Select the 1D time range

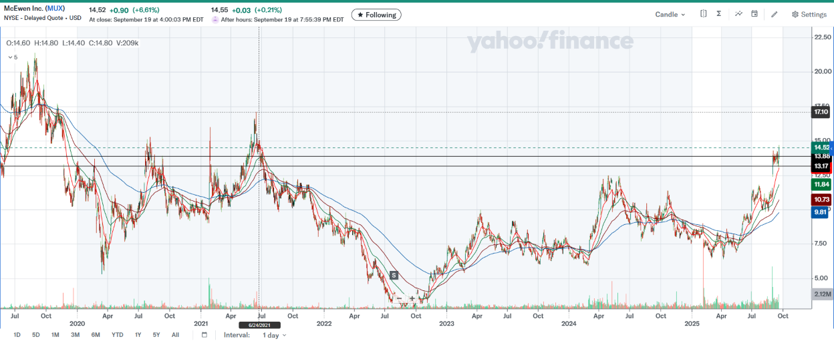click(17, 335)
